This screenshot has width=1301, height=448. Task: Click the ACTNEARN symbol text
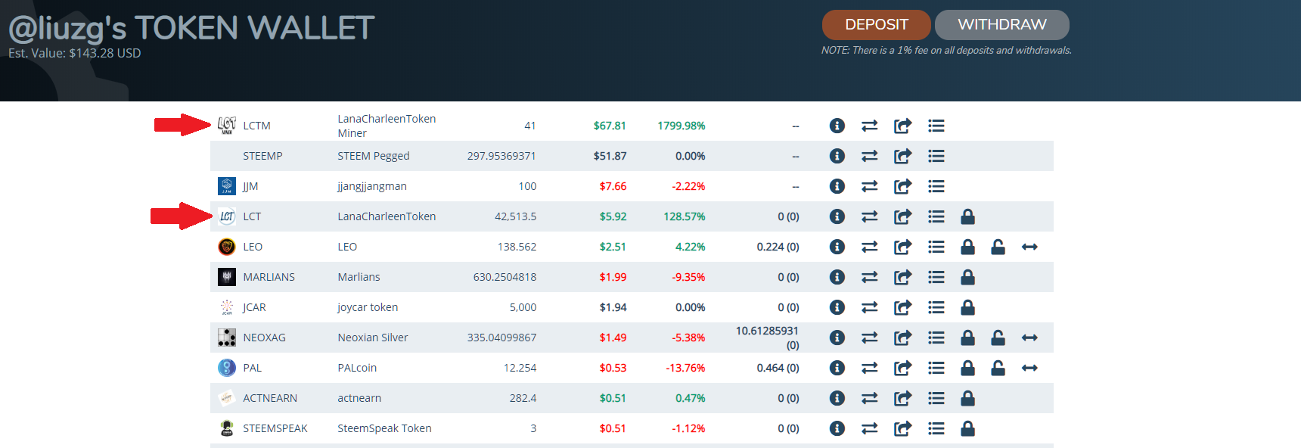click(x=270, y=398)
